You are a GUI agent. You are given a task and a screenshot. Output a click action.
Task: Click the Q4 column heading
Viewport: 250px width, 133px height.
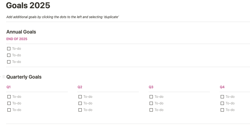(222, 87)
